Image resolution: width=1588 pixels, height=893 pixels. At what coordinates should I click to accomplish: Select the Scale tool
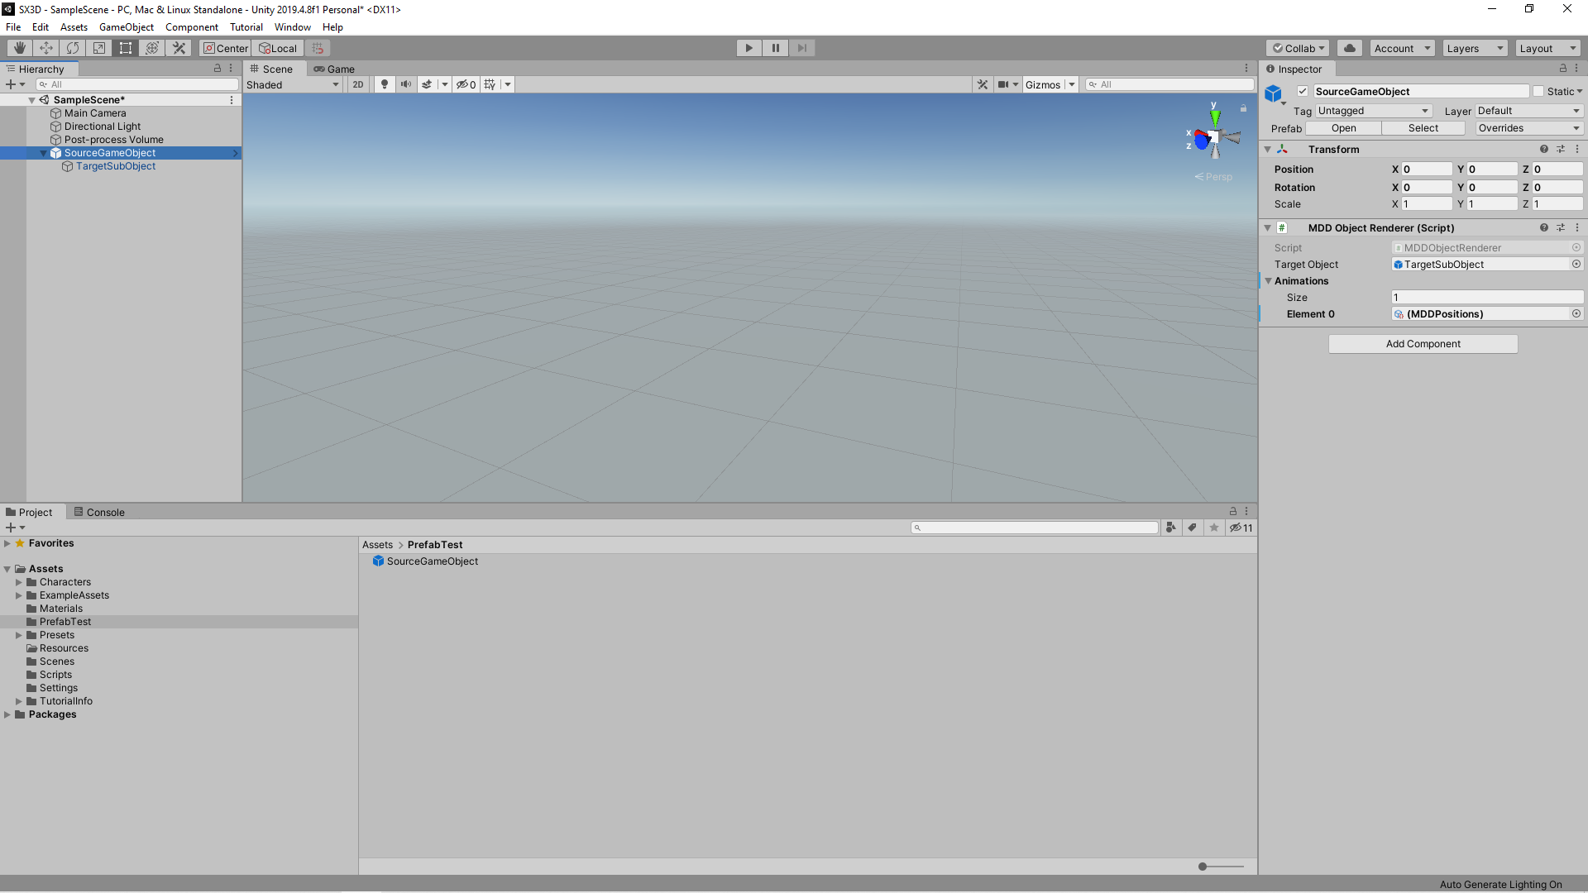coord(98,47)
